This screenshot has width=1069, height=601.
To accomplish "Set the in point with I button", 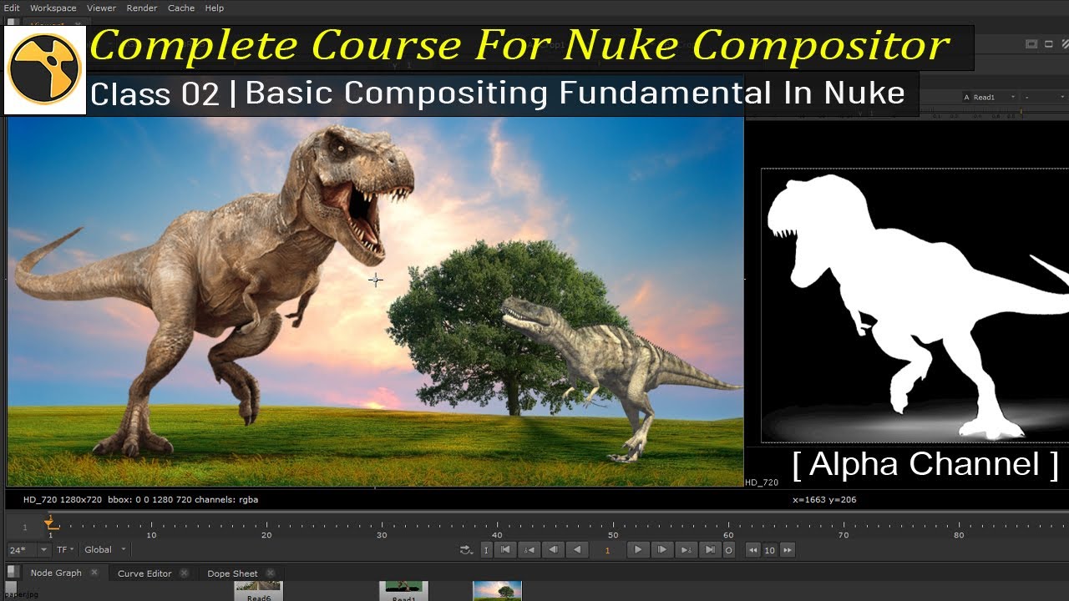I will pos(486,549).
